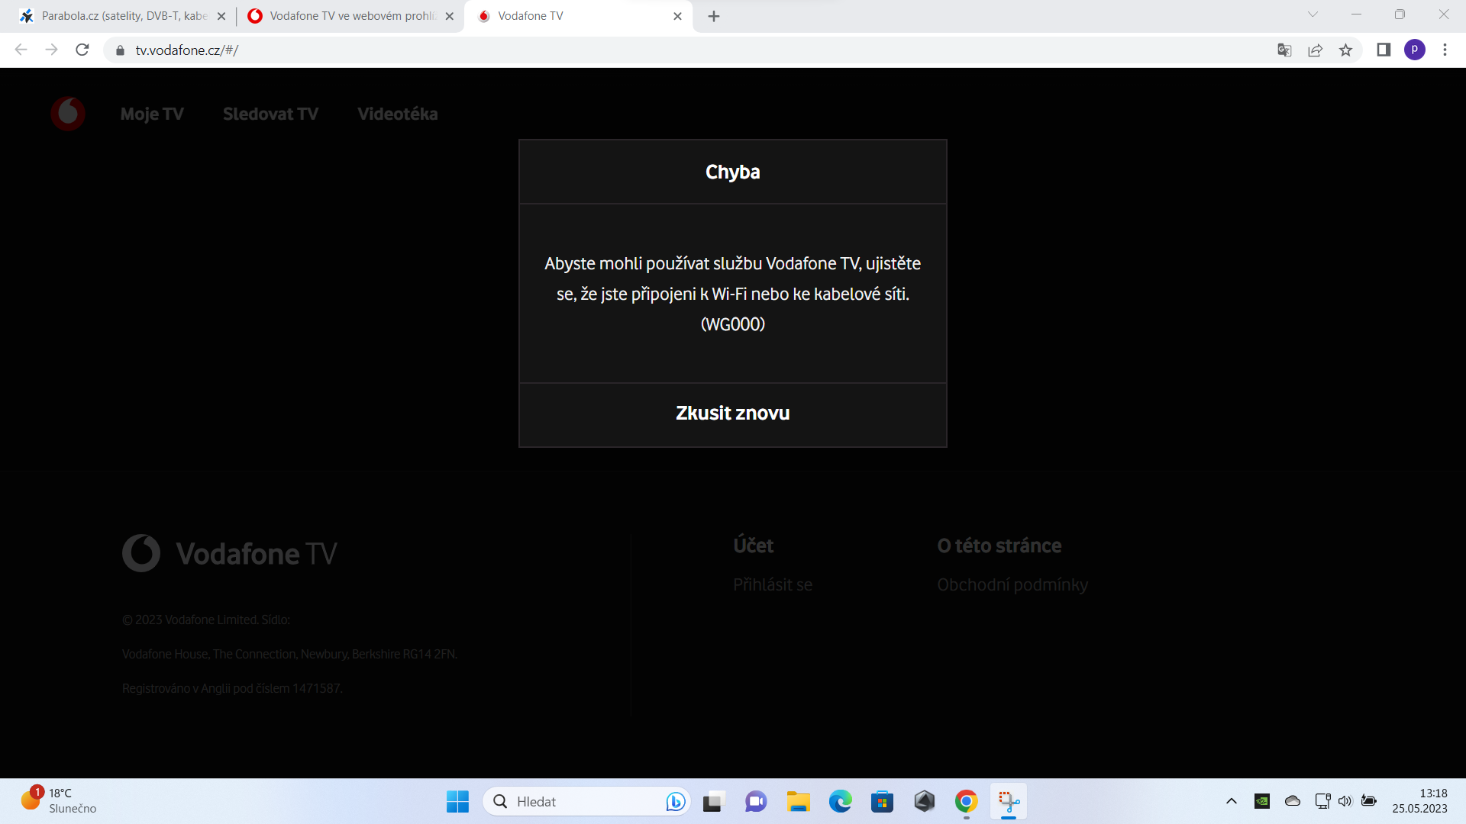Click the volume icon in system tray
1466x824 pixels.
pos(1345,801)
